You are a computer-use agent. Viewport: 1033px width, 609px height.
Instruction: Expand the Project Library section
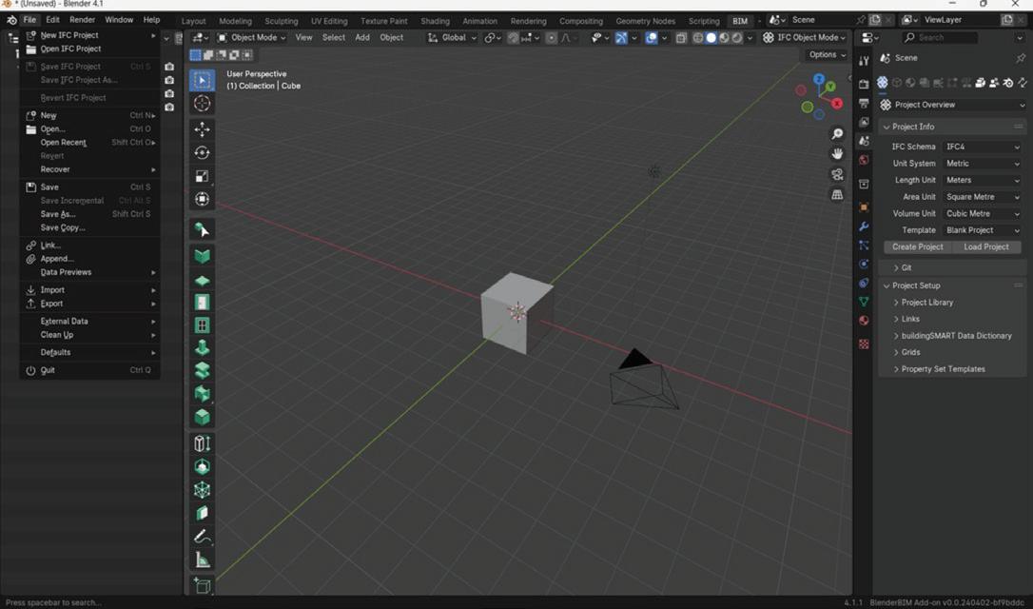pyautogui.click(x=926, y=303)
